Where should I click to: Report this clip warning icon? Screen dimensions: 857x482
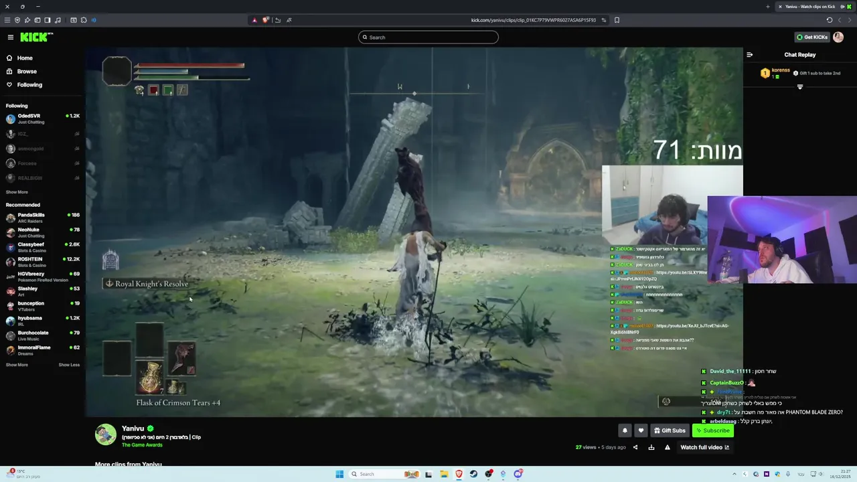coord(668,447)
